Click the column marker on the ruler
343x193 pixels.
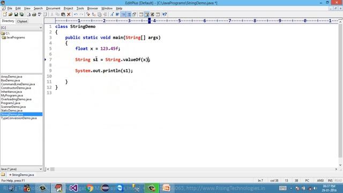point(150,20)
